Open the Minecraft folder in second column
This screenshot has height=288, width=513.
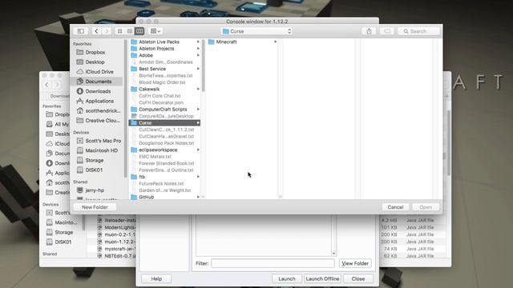tap(226, 42)
